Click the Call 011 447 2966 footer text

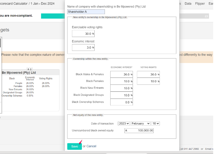click(x=189, y=149)
